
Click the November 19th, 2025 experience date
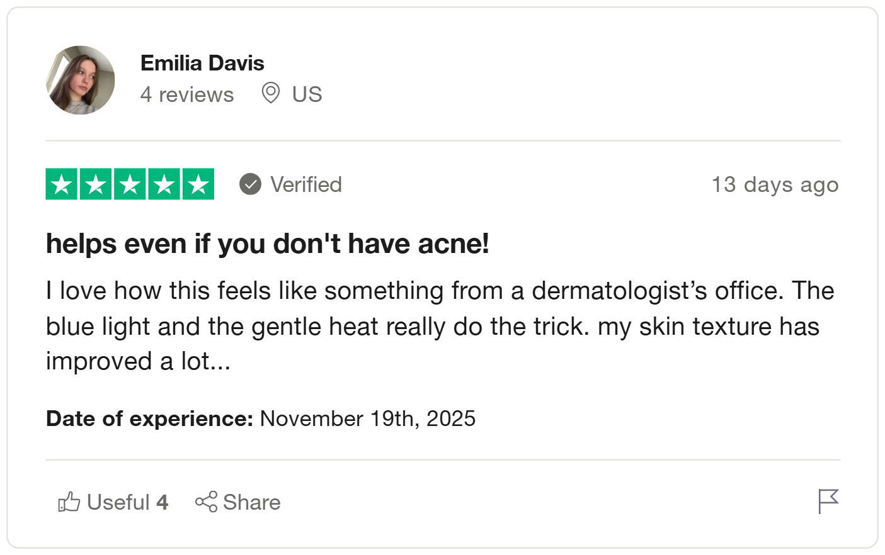click(x=367, y=418)
